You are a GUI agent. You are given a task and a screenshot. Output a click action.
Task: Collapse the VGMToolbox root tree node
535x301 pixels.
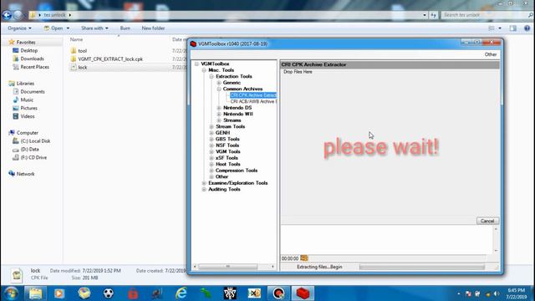tap(197, 64)
